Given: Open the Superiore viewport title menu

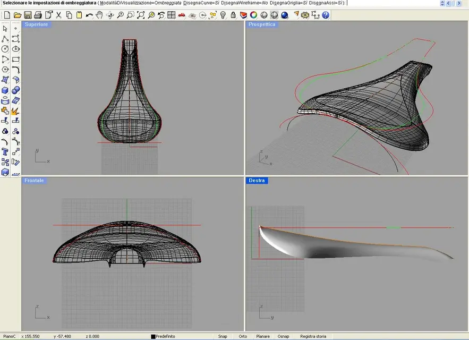Looking at the screenshot, I should point(36,24).
